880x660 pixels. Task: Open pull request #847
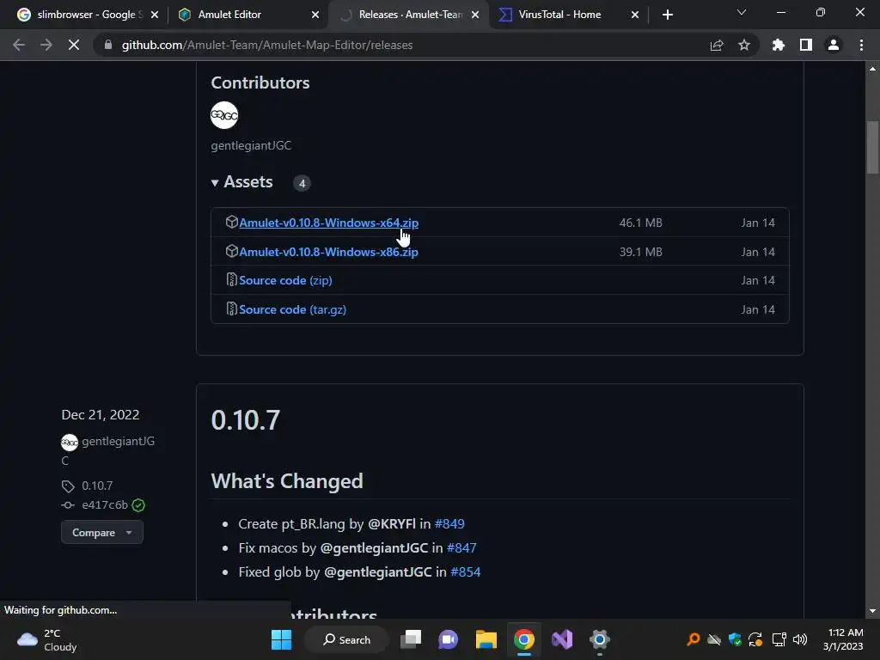pyautogui.click(x=461, y=547)
